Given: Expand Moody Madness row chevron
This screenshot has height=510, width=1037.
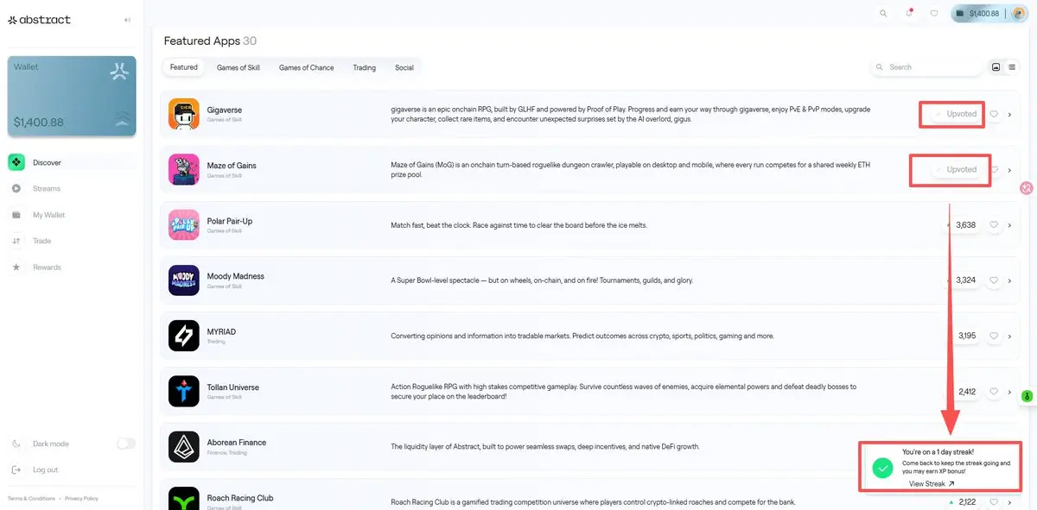Looking at the screenshot, I should pyautogui.click(x=1009, y=280).
